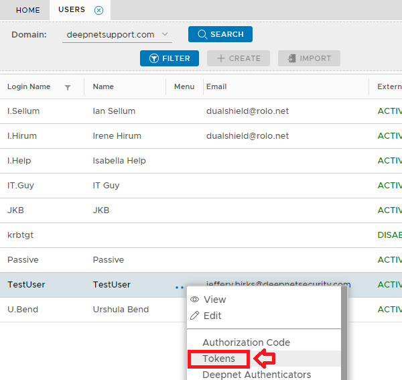
Task: Click the pencil icon beside Edit
Action: (195, 316)
